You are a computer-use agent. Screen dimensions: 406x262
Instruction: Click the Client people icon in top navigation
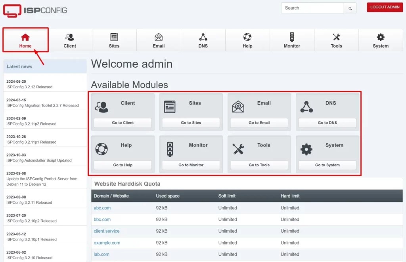[x=70, y=37]
